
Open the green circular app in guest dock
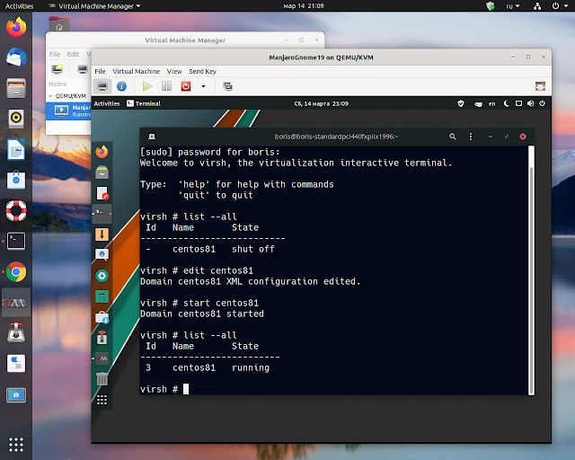click(x=102, y=276)
